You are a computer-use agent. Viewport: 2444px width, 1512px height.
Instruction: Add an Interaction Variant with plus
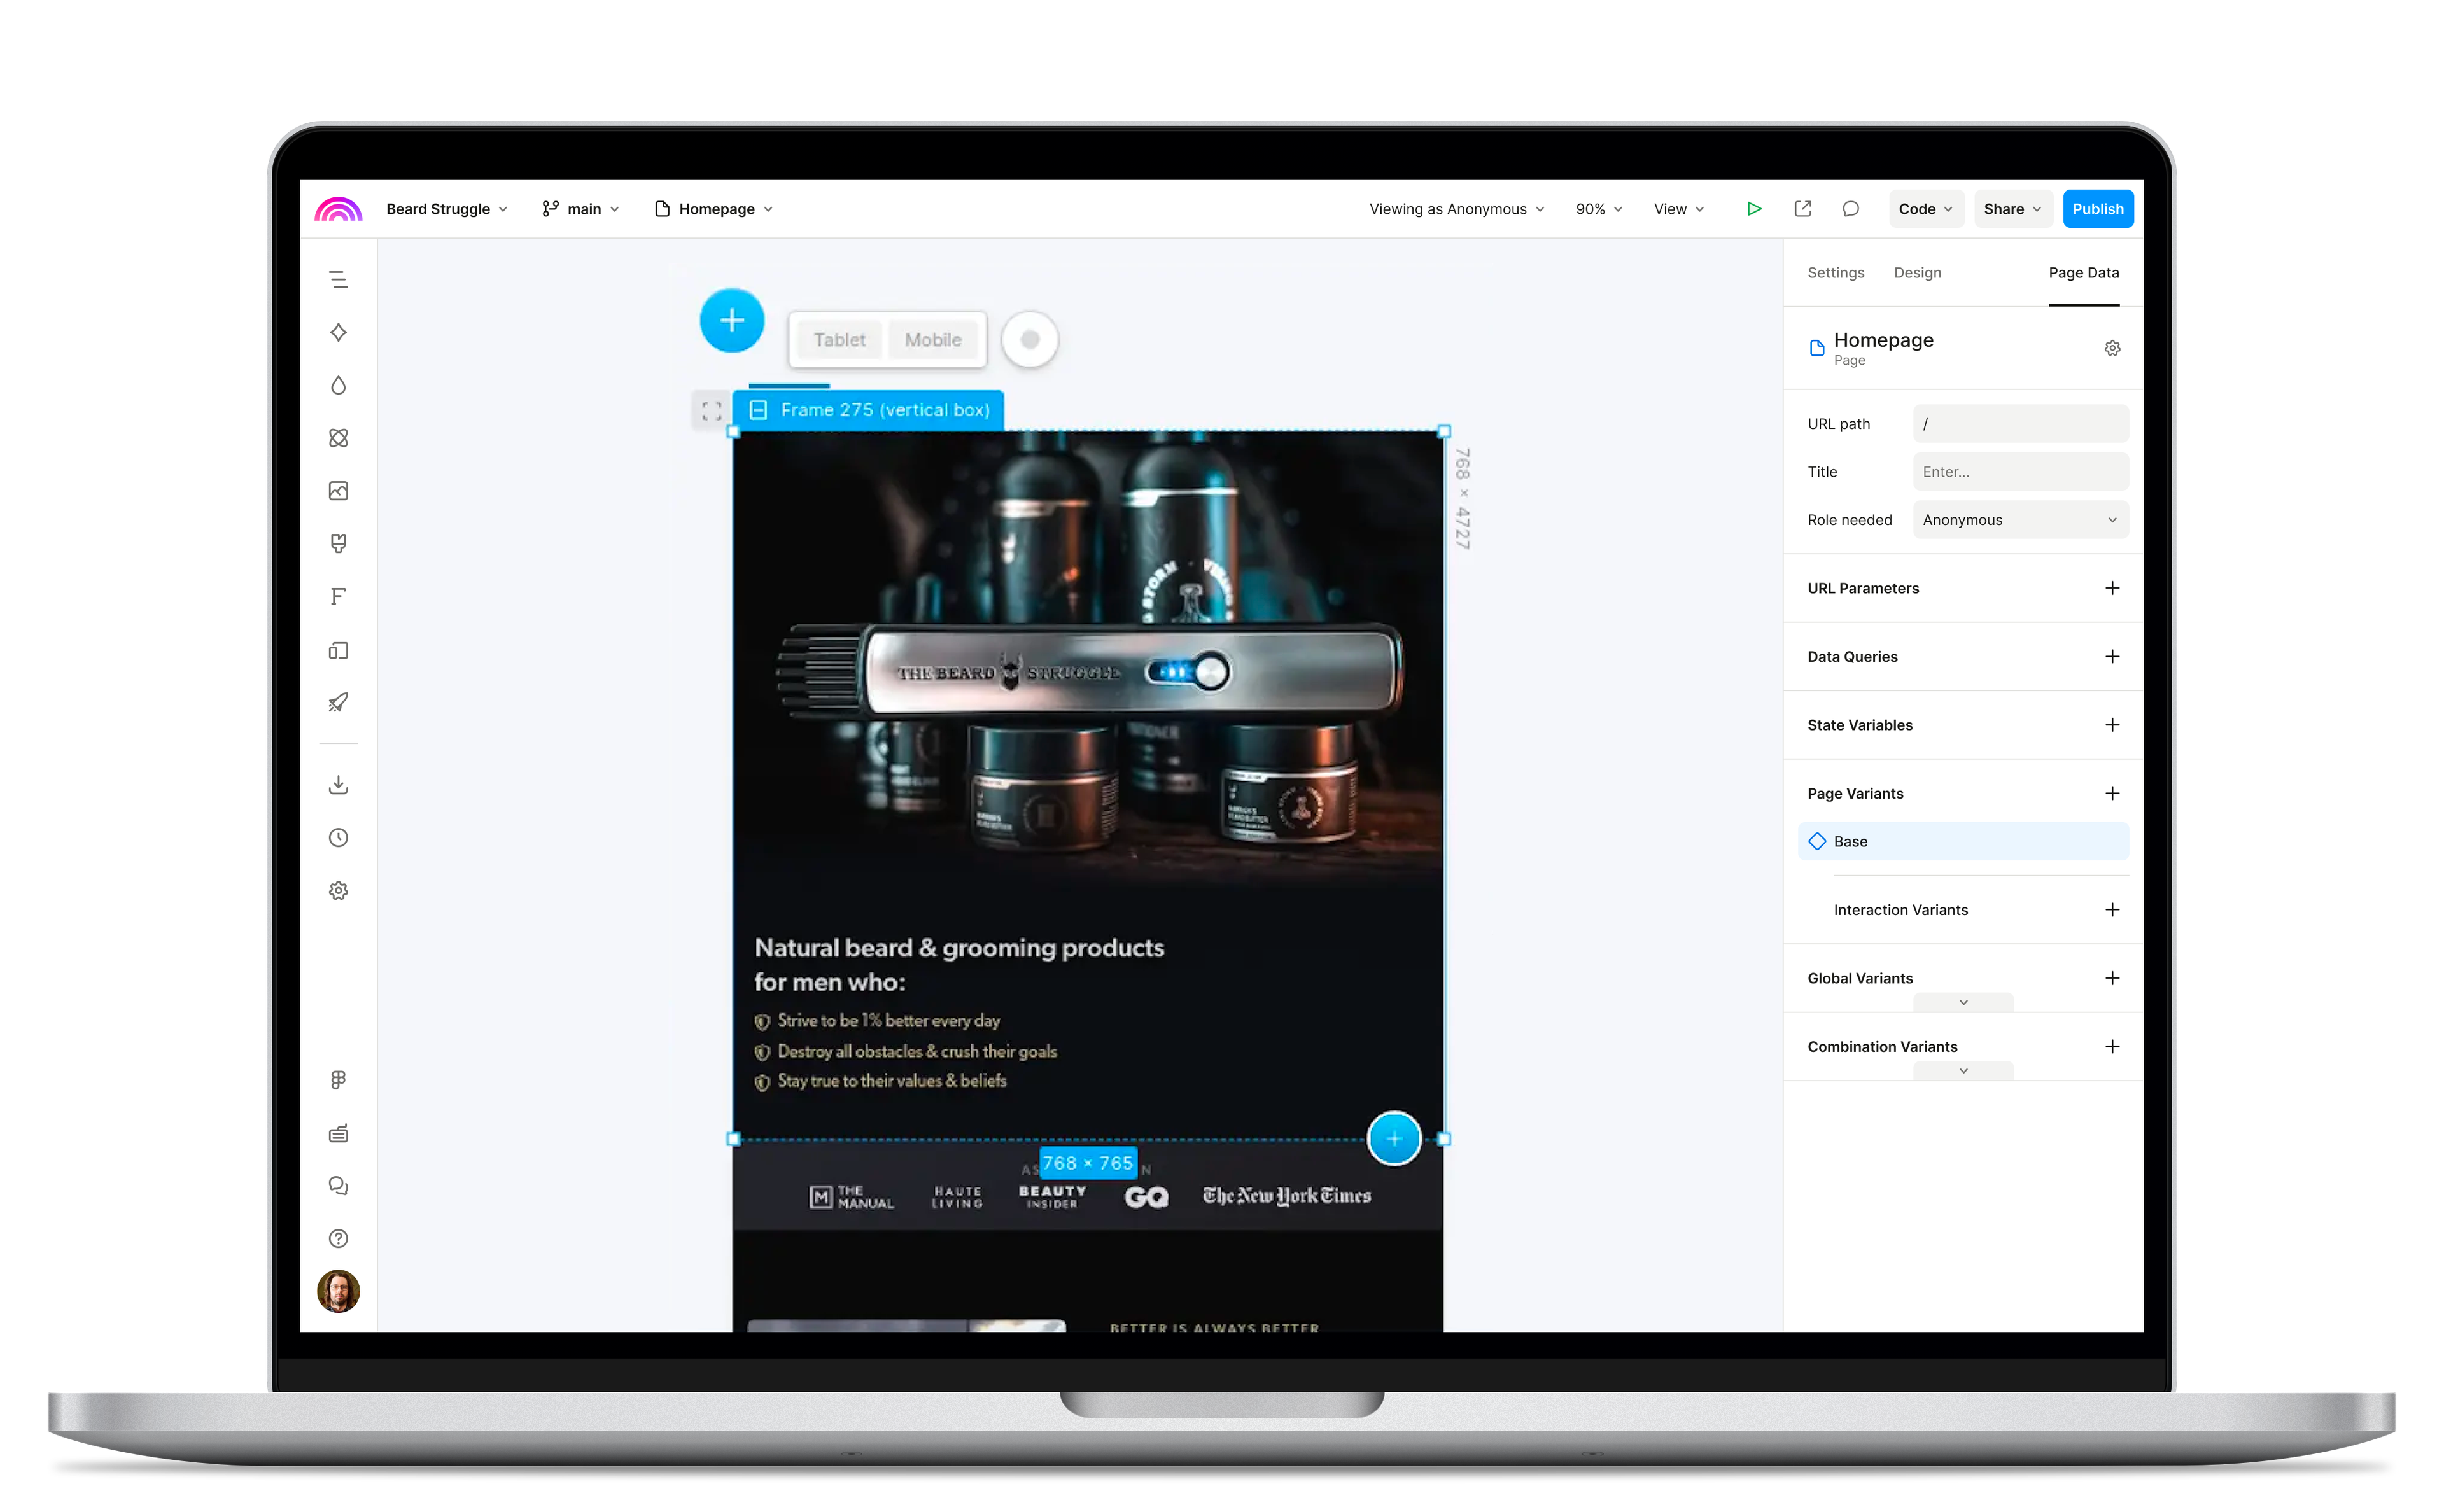point(2112,909)
